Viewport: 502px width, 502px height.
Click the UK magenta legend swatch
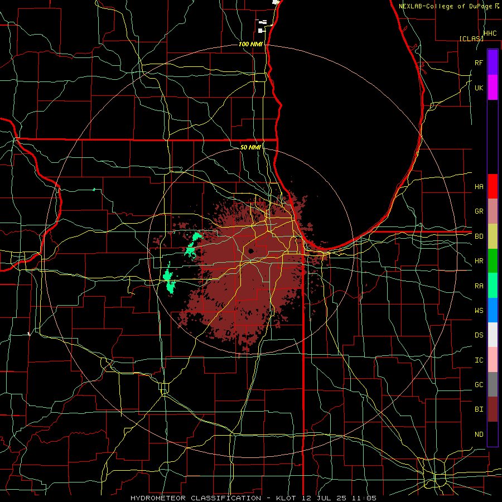493,88
